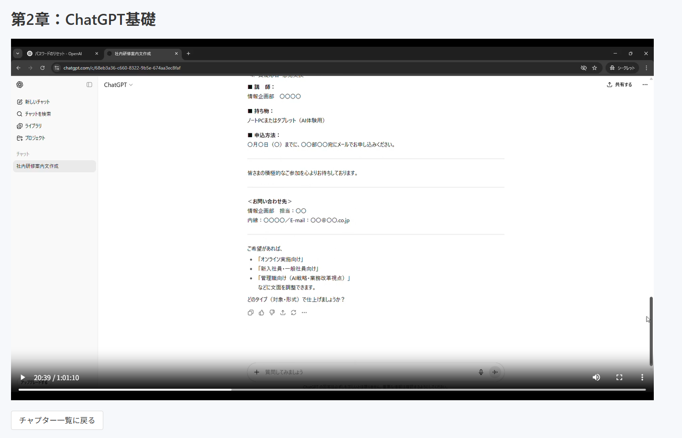The width and height of the screenshot is (682, 438).
Task: Play the video with the play button
Action: point(22,377)
